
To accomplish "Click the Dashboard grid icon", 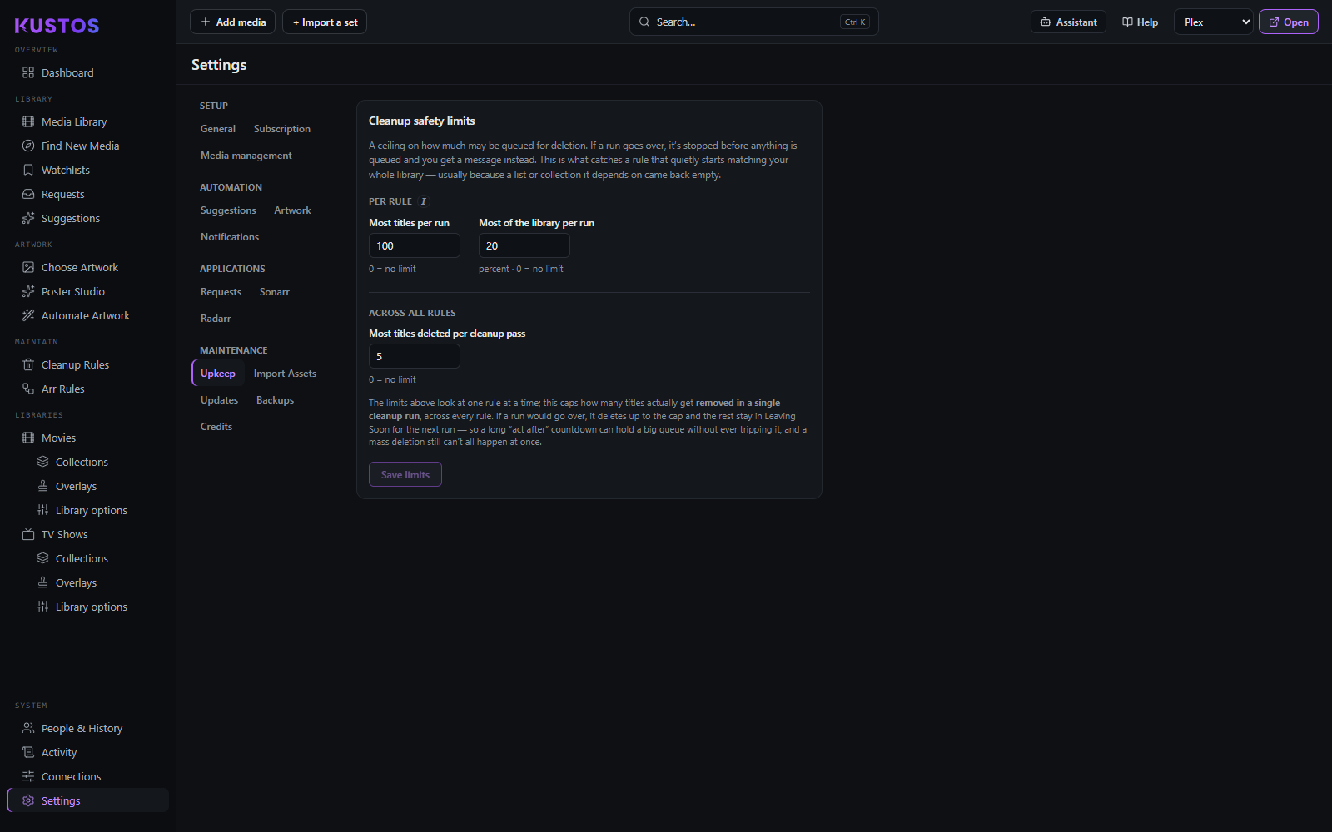I will [28, 72].
